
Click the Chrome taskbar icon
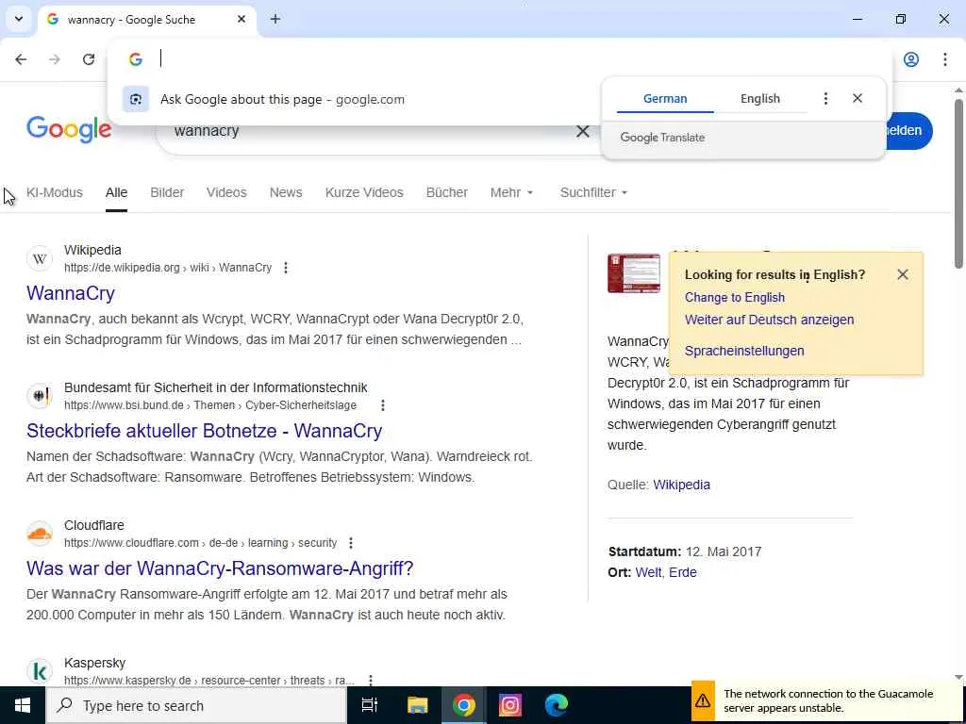point(463,705)
